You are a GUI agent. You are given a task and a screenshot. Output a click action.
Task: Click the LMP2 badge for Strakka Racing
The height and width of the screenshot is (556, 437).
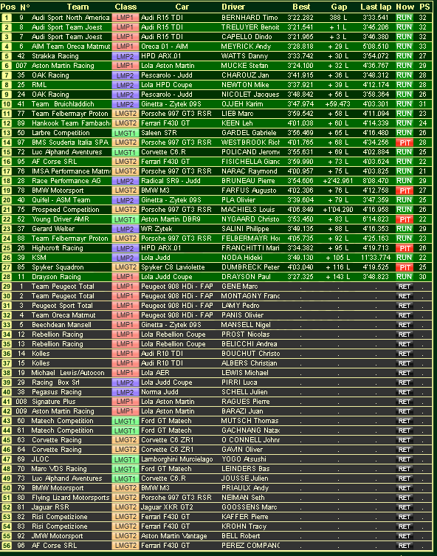pos(125,56)
